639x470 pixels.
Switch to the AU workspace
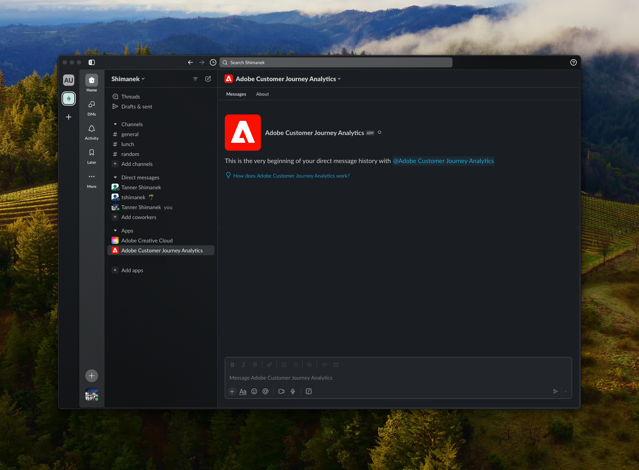point(69,80)
